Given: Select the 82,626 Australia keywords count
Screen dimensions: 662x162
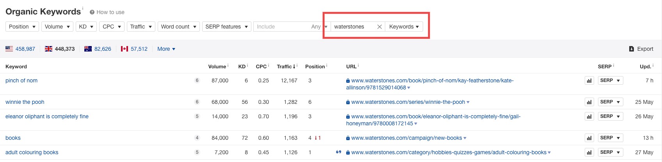Looking at the screenshot, I should click(x=103, y=49).
